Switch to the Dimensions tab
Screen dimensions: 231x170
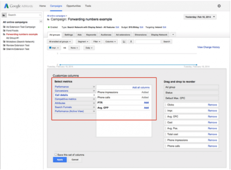coord(141,35)
